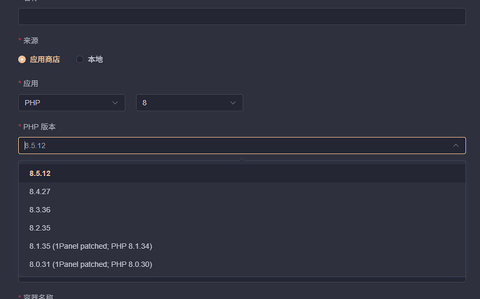This screenshot has height=299, width=480.
Task: Click the empty name input field
Action: tap(242, 17)
